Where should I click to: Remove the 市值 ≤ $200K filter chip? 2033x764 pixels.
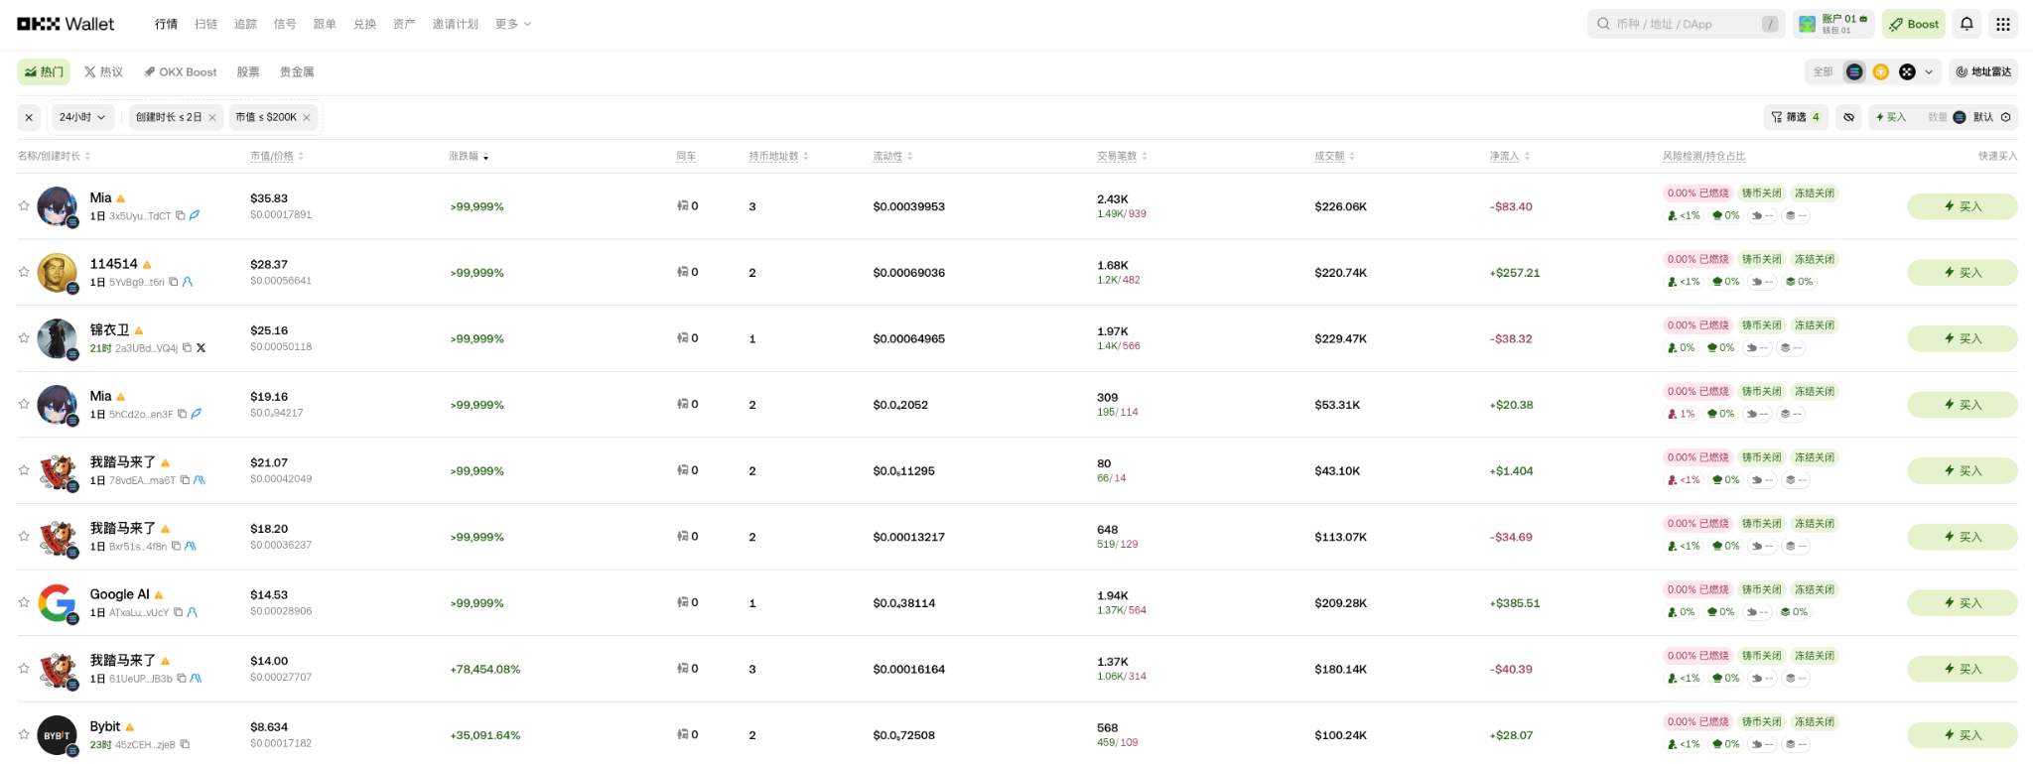pos(307,117)
